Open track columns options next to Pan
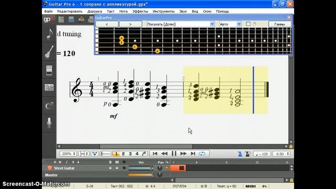This screenshot has width=336, height=189. (167, 162)
